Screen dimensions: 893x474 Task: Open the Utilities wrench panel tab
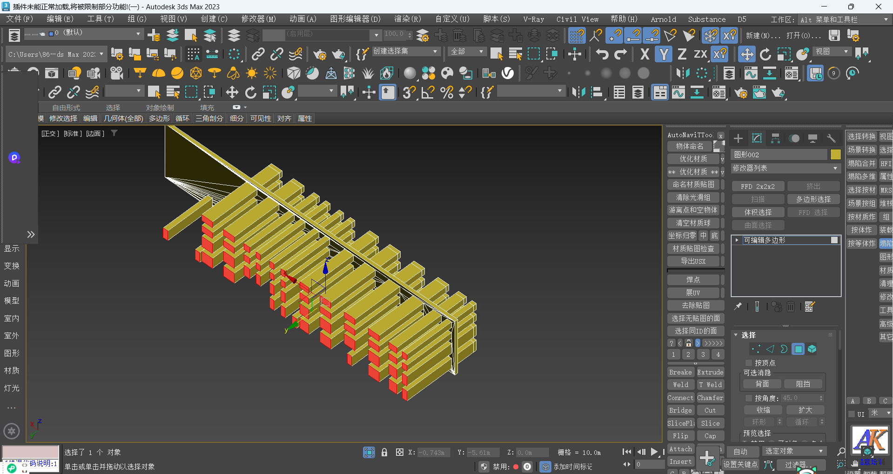(831, 138)
